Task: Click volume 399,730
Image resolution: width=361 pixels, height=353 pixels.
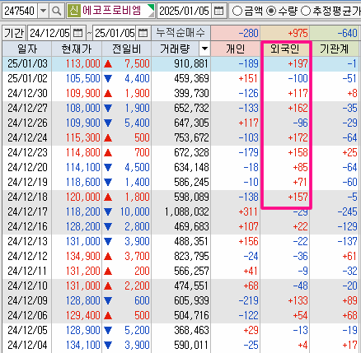Action: (x=191, y=93)
